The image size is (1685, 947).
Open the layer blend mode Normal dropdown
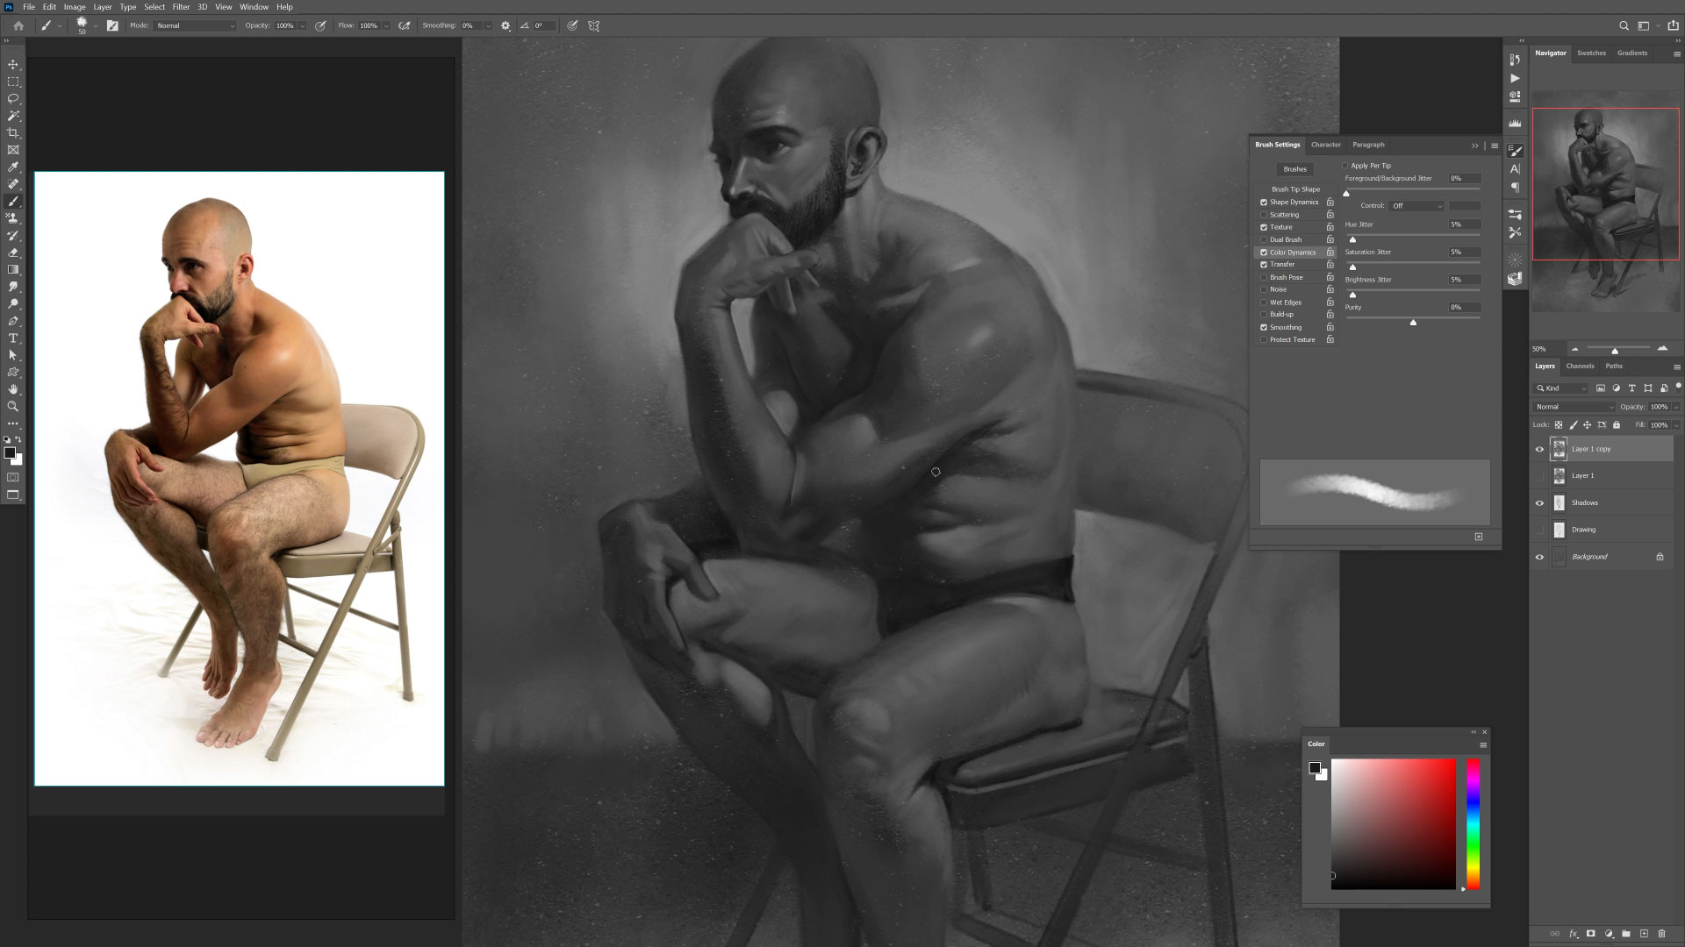(x=1574, y=407)
